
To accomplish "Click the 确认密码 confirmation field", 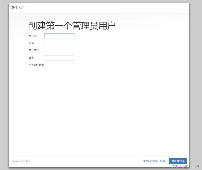I will (59, 51).
